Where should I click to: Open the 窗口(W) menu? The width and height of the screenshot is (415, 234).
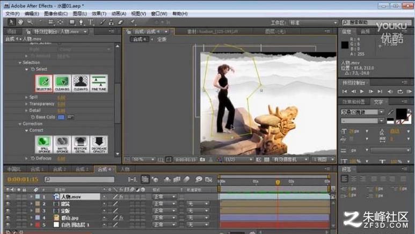tap(159, 13)
